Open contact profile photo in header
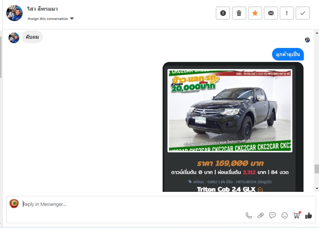Viewport: 319px width, 228px height. click(14, 13)
